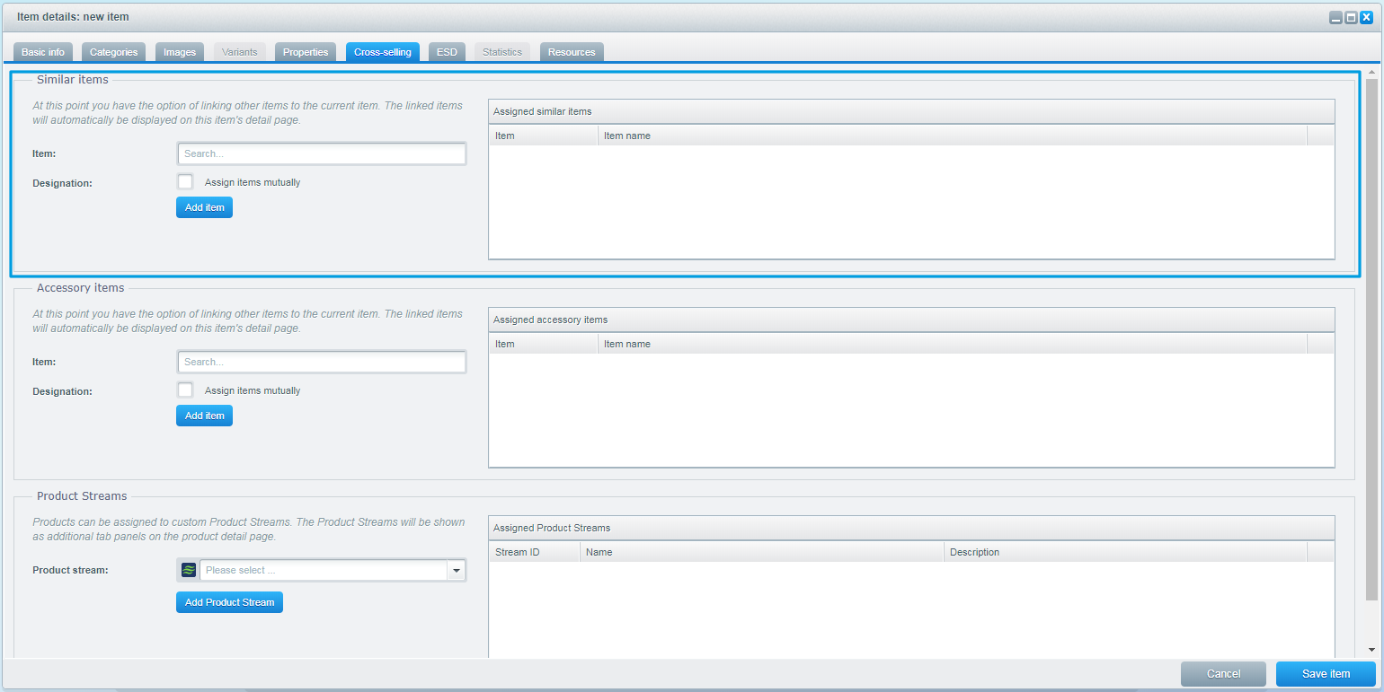Click the Item details: new item title
Viewport: 1384px width, 692px height.
pyautogui.click(x=73, y=17)
